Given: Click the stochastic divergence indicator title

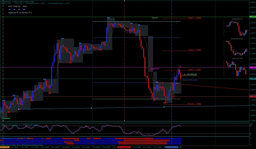Looking at the screenshot, I should [x=20, y=125].
